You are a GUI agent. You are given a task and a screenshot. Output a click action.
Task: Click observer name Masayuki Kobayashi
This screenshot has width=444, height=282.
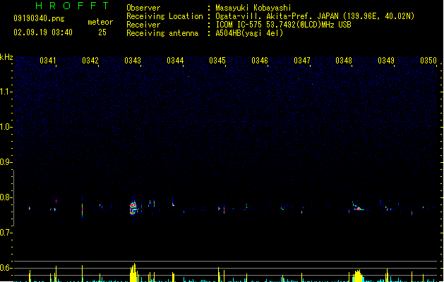[253, 8]
